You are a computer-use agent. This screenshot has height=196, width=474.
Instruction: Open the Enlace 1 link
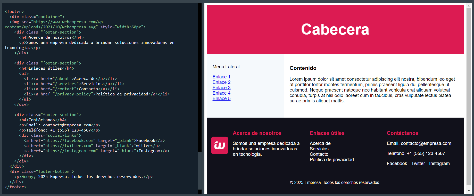[221, 77]
